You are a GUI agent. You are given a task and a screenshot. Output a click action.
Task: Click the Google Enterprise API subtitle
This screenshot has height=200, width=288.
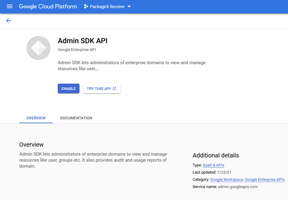(x=77, y=50)
